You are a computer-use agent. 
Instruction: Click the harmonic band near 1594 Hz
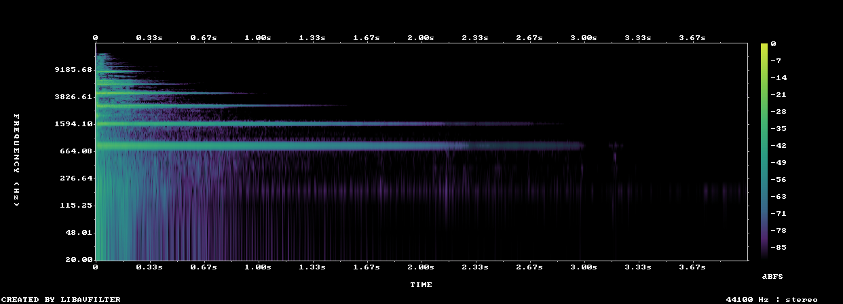pos(329,124)
